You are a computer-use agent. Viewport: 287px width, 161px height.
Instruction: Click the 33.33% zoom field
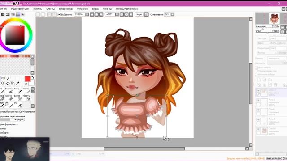tap(79, 14)
